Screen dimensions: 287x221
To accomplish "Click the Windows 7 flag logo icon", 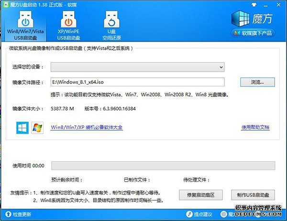I will coord(37,127).
